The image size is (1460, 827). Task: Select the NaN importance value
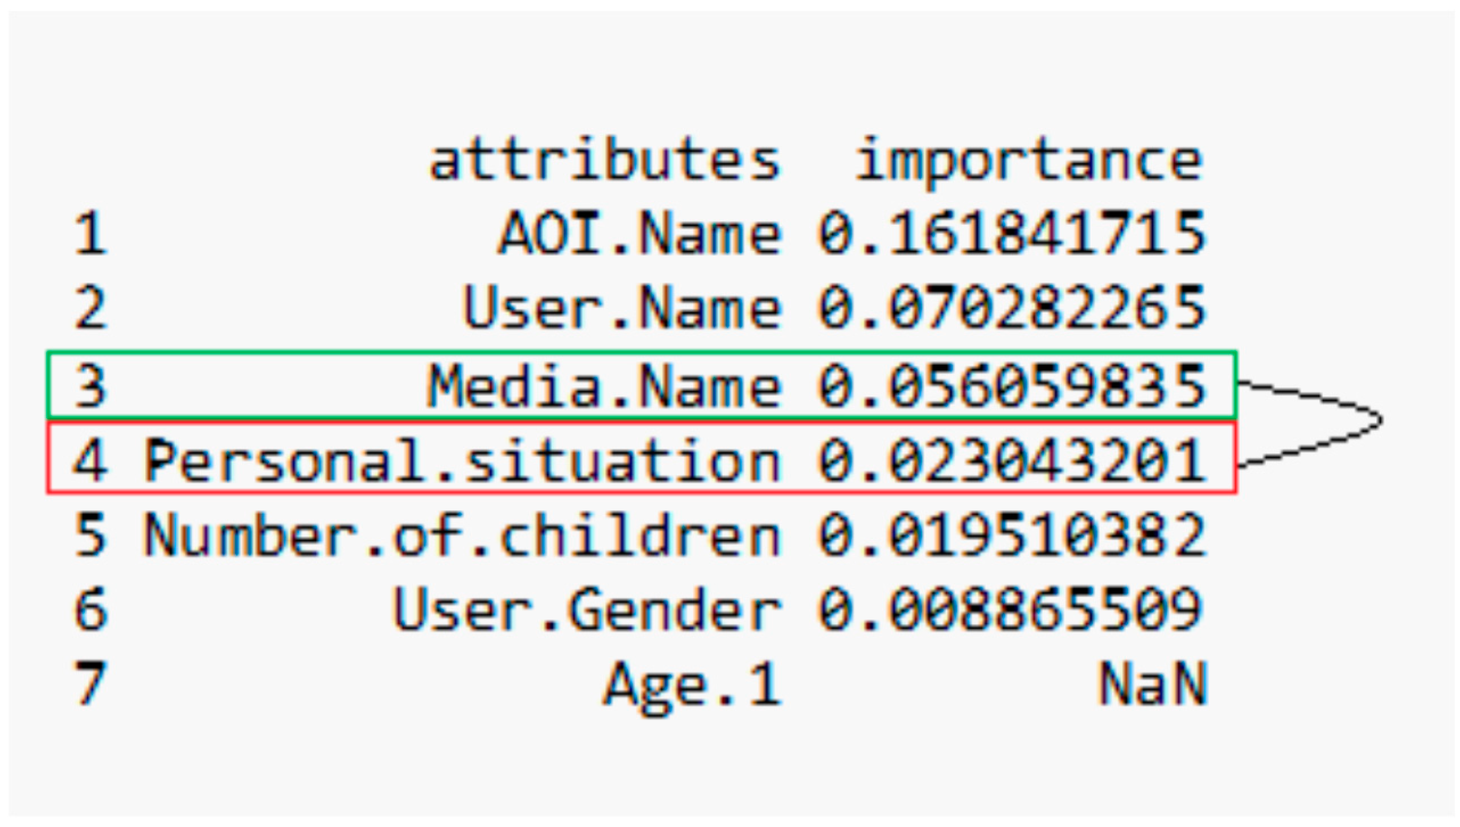pos(1153,684)
